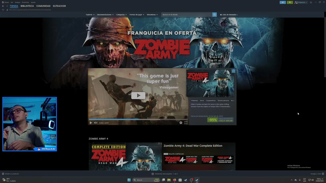
Task: Click the -95% discount price block
Action: point(220,120)
